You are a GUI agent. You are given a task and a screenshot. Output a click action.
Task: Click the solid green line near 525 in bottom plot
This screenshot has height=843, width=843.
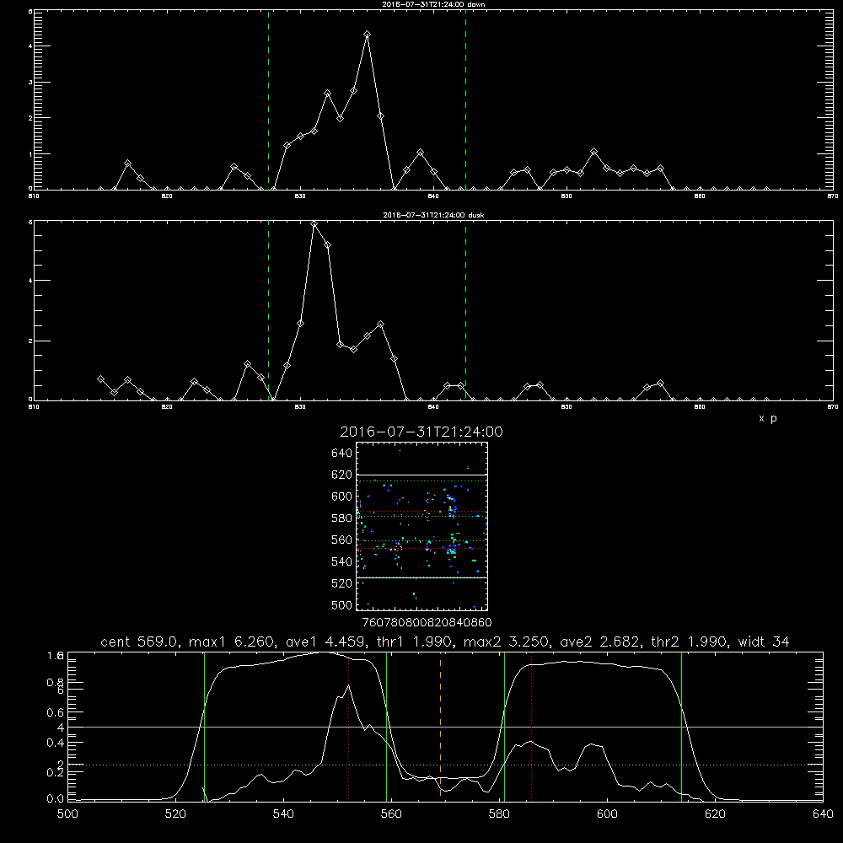(x=204, y=726)
